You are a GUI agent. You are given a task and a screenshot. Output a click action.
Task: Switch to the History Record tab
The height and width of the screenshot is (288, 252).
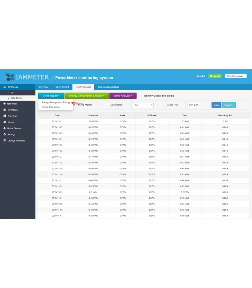pos(62,87)
